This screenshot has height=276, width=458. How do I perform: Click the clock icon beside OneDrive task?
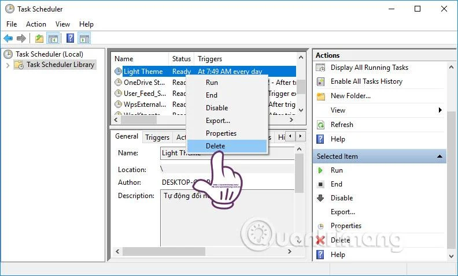tap(118, 83)
